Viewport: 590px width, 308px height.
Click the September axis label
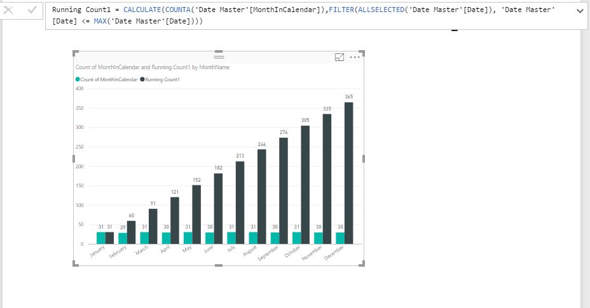(x=268, y=253)
